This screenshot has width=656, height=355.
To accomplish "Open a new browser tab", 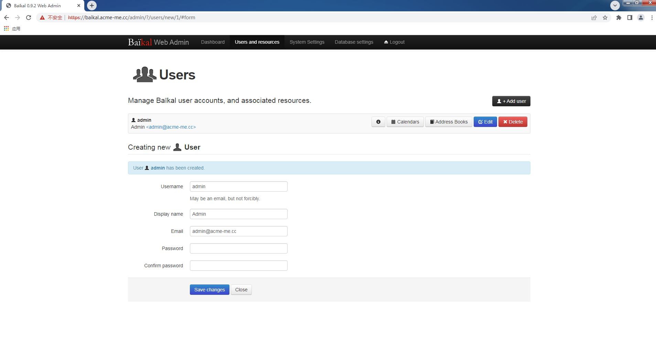I will pos(92,6).
